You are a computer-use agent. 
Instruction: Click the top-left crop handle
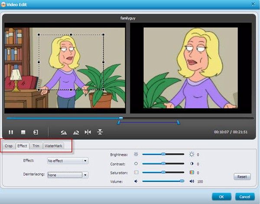[39, 35]
